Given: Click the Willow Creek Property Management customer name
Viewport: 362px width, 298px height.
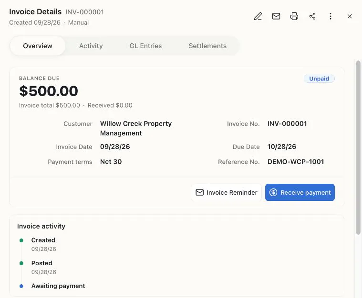Looking at the screenshot, I should (x=136, y=129).
